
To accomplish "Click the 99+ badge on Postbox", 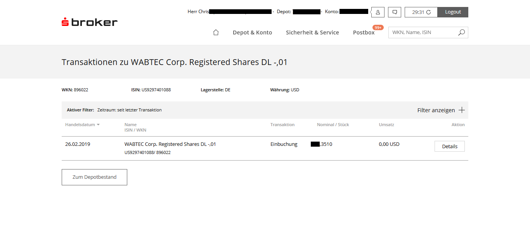I will 378,27.
